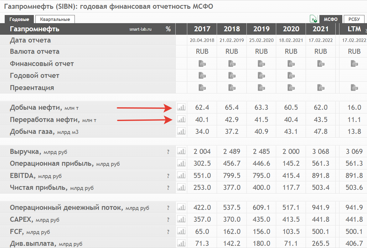Click the Газпромнефть table header
The width and height of the screenshot is (367, 248).
pyautogui.click(x=35, y=29)
